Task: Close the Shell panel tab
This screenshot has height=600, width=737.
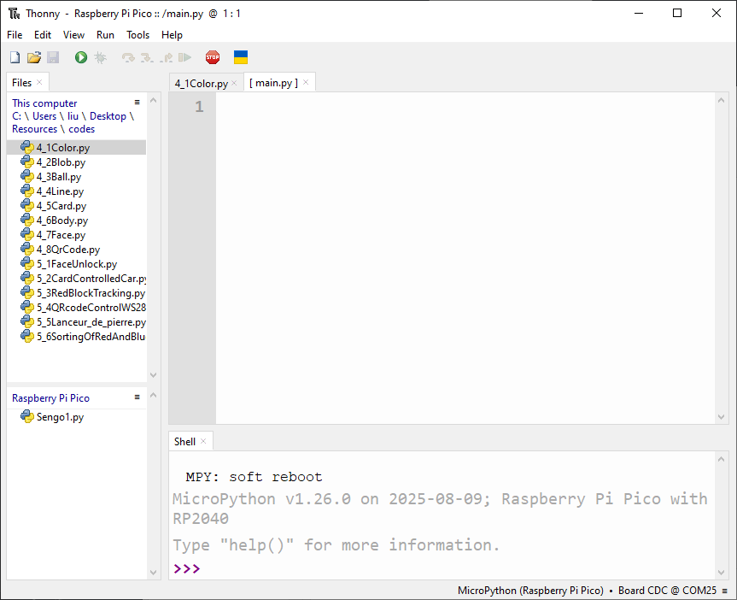Action: click(203, 441)
